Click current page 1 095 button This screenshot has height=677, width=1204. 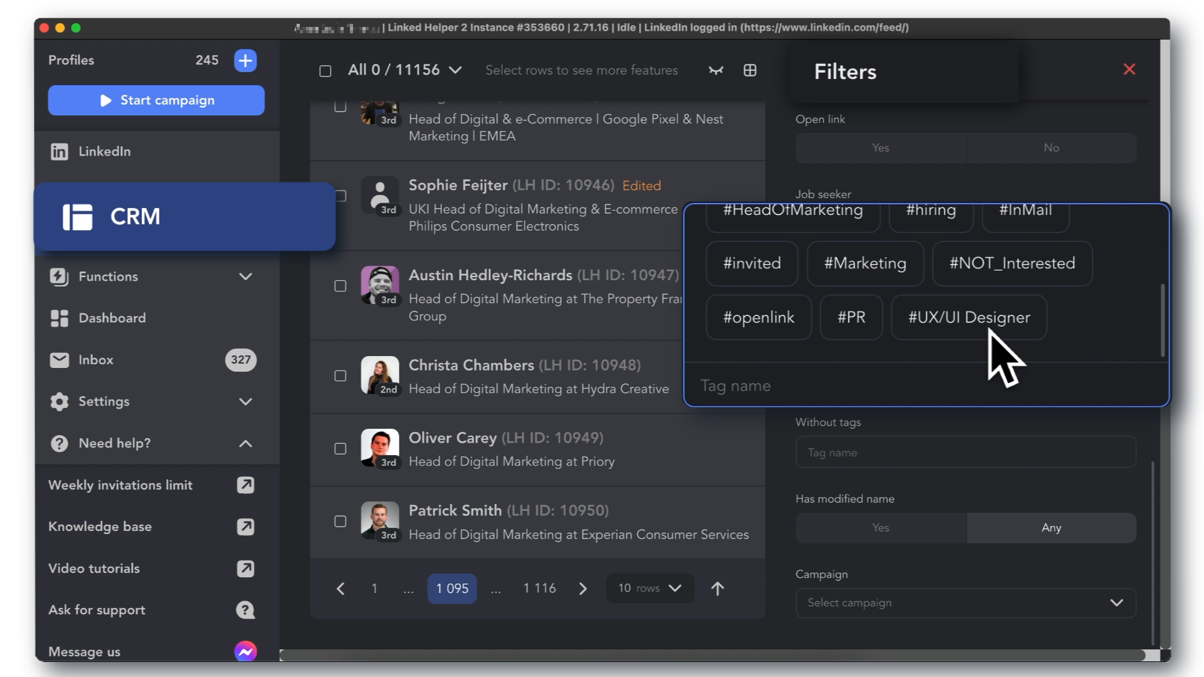(452, 589)
